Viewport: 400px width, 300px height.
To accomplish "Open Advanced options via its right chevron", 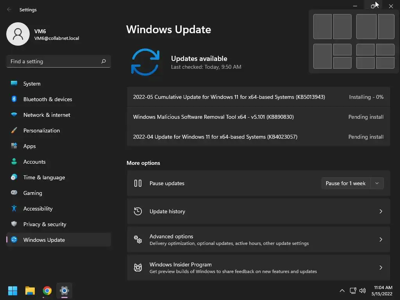I will click(380, 239).
